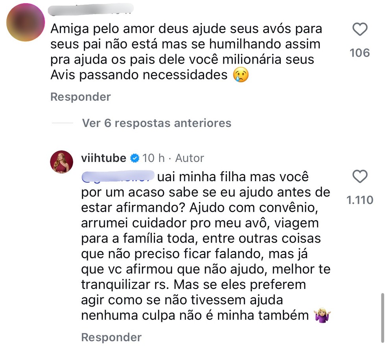The image size is (387, 355).
Task: Open viihtube's profile via the username text
Action: (103, 158)
